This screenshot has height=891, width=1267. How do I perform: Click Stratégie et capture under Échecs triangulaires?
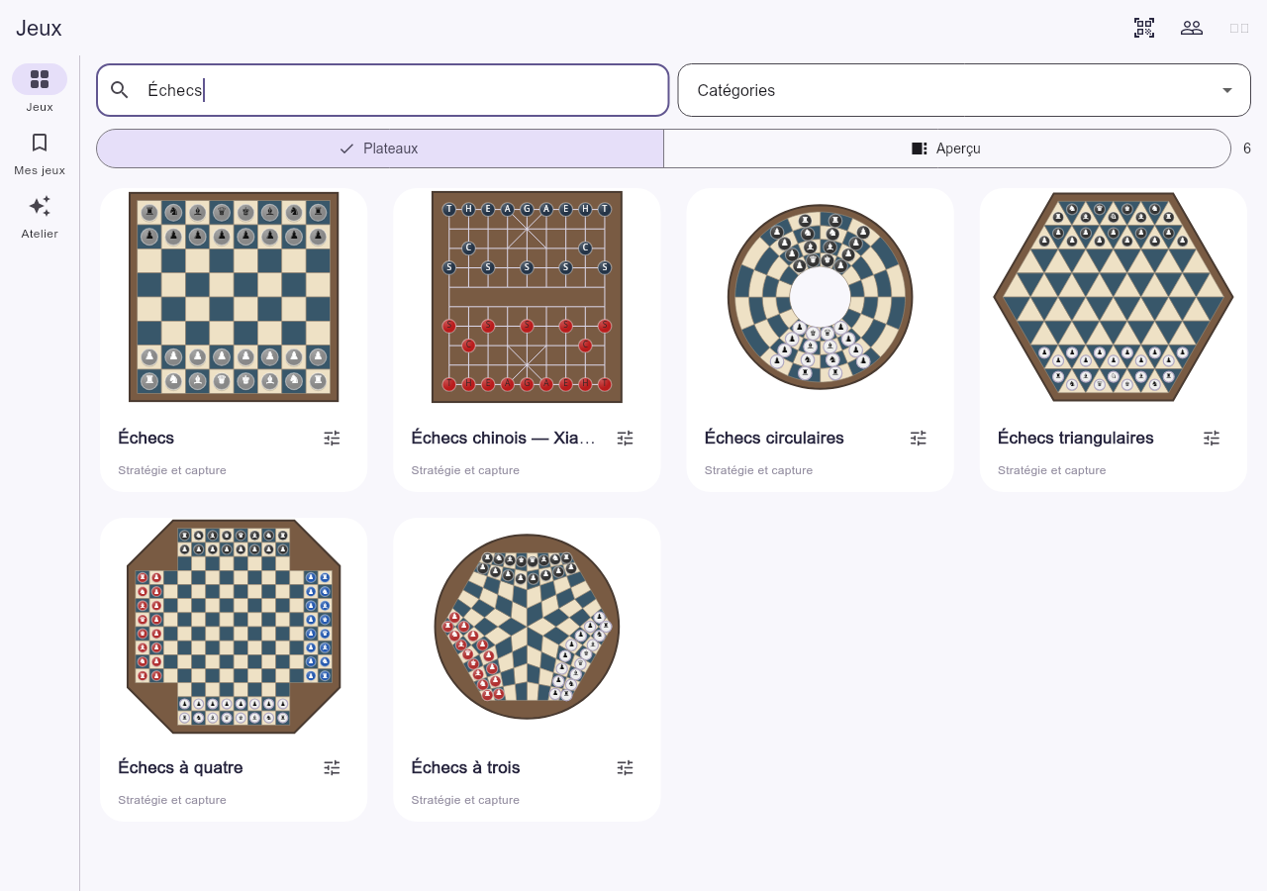[x=1052, y=470]
